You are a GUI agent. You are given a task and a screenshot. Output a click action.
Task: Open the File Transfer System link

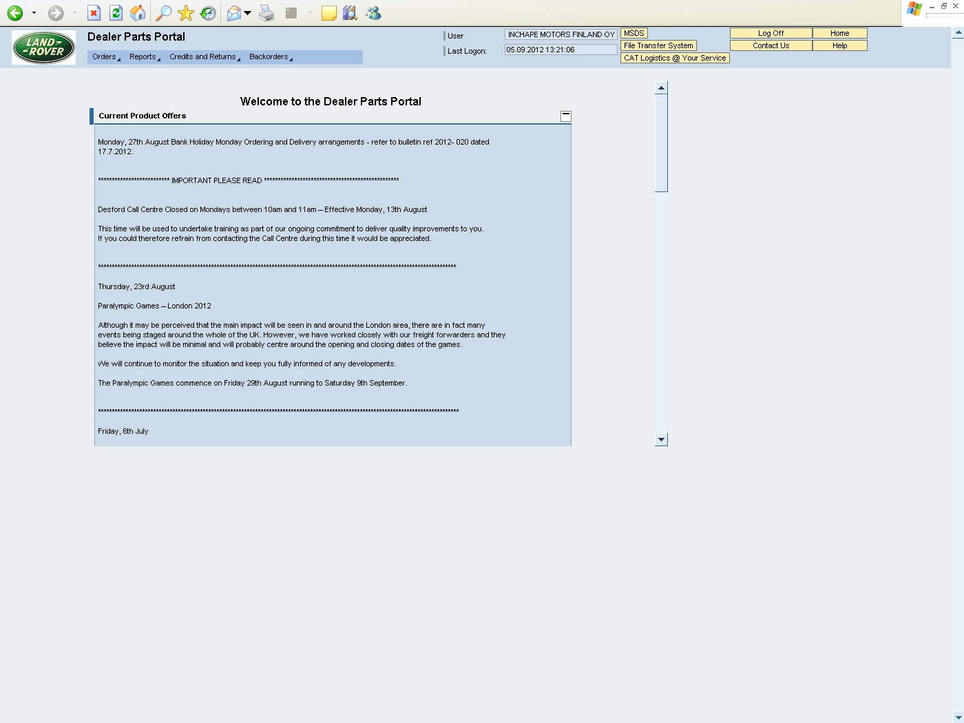pos(658,45)
